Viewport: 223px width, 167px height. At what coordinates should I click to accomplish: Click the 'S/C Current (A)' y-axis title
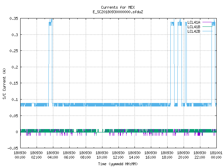pyautogui.click(x=4, y=83)
